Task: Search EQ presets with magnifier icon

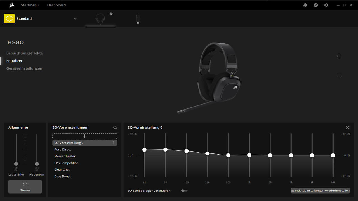Action: point(115,127)
